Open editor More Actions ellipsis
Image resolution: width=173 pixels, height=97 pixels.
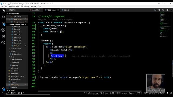click(171, 10)
